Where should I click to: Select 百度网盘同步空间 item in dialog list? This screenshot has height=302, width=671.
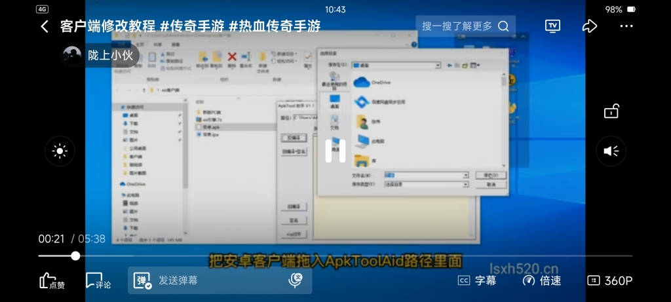point(379,102)
